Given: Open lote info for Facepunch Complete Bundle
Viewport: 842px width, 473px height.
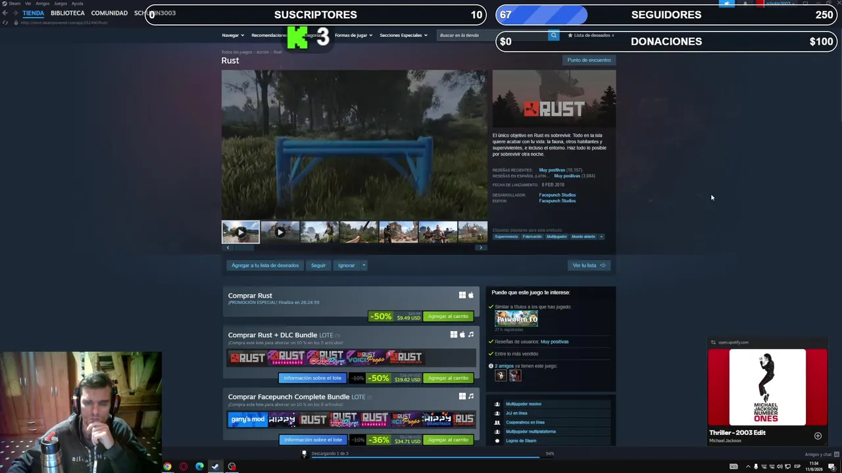Looking at the screenshot, I should pos(312,440).
